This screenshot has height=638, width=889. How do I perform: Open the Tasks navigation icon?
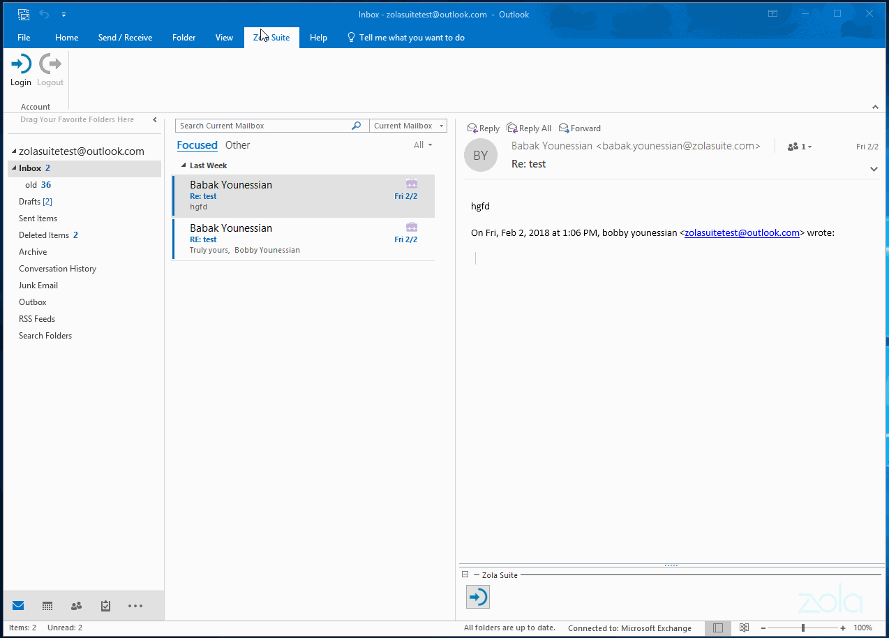(105, 606)
